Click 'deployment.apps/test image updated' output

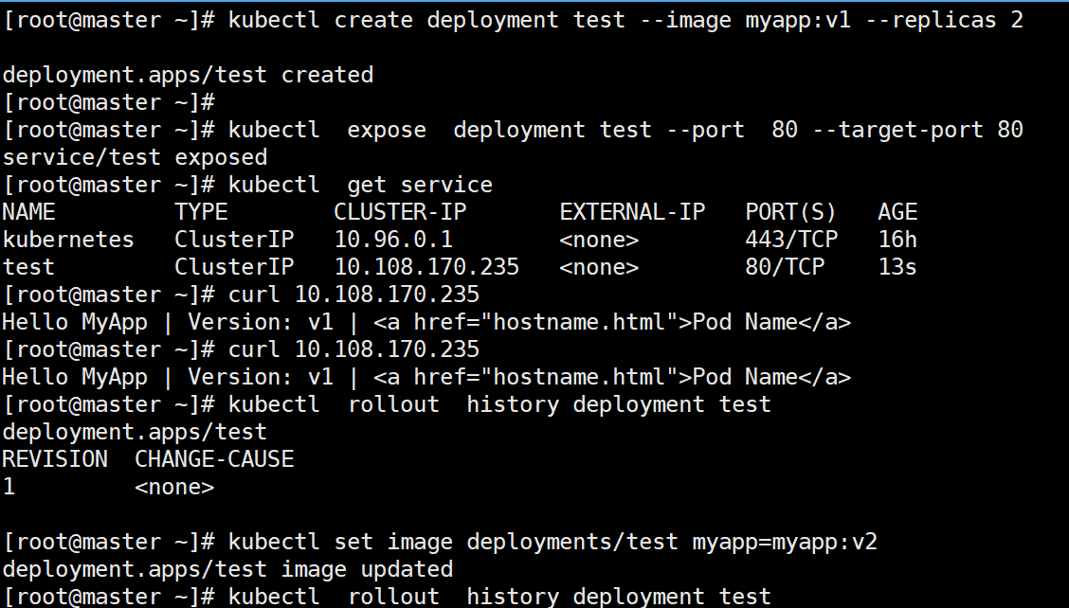point(227,569)
